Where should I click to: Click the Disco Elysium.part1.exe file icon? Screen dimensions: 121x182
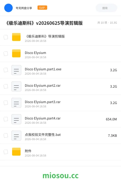click(16, 70)
